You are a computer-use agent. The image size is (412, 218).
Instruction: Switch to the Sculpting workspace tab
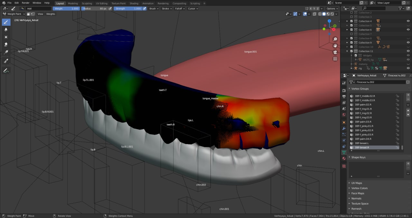(x=87, y=3)
